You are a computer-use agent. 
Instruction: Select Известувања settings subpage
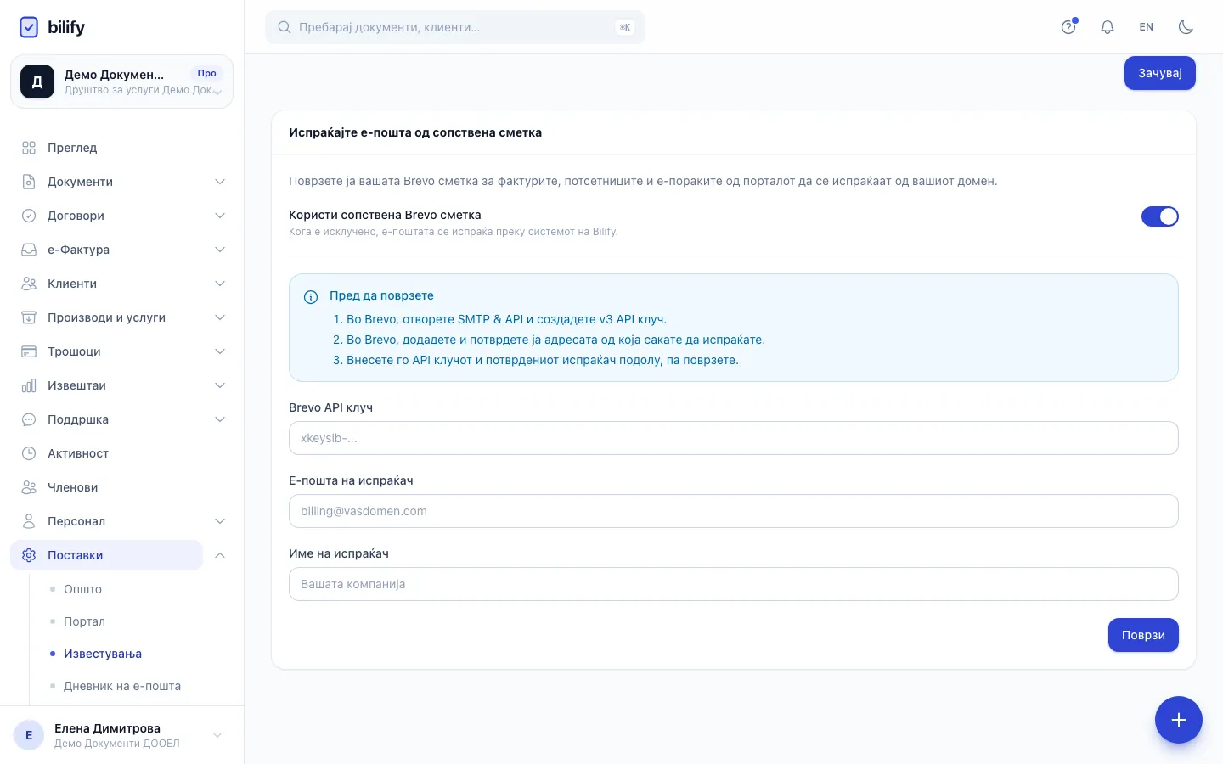pyautogui.click(x=103, y=654)
